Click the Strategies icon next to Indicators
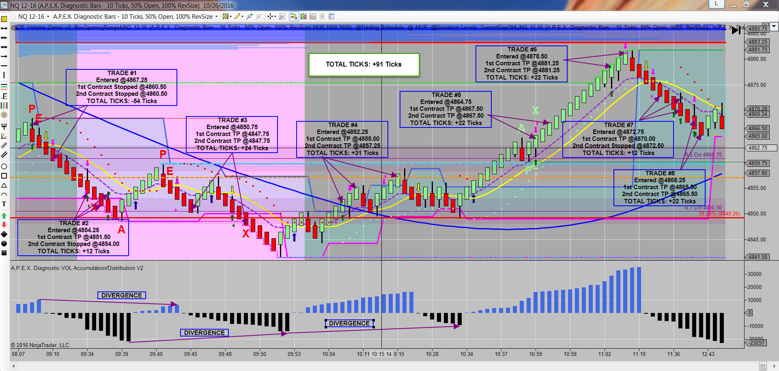 pos(258,16)
